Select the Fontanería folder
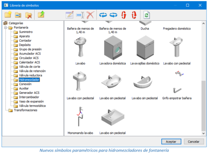 tap(21, 28)
